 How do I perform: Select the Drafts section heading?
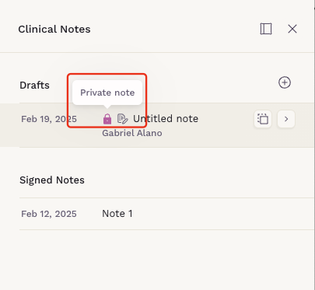(x=34, y=86)
